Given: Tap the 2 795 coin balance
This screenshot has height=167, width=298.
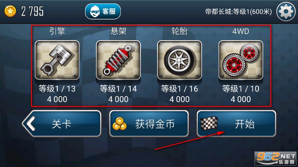Looking at the screenshot, I should (x=33, y=11).
